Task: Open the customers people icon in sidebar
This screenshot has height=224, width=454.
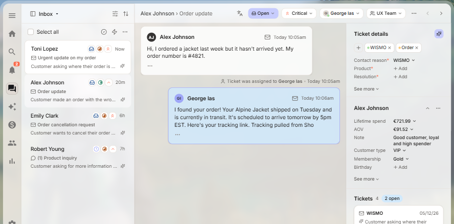Action: [x=12, y=143]
